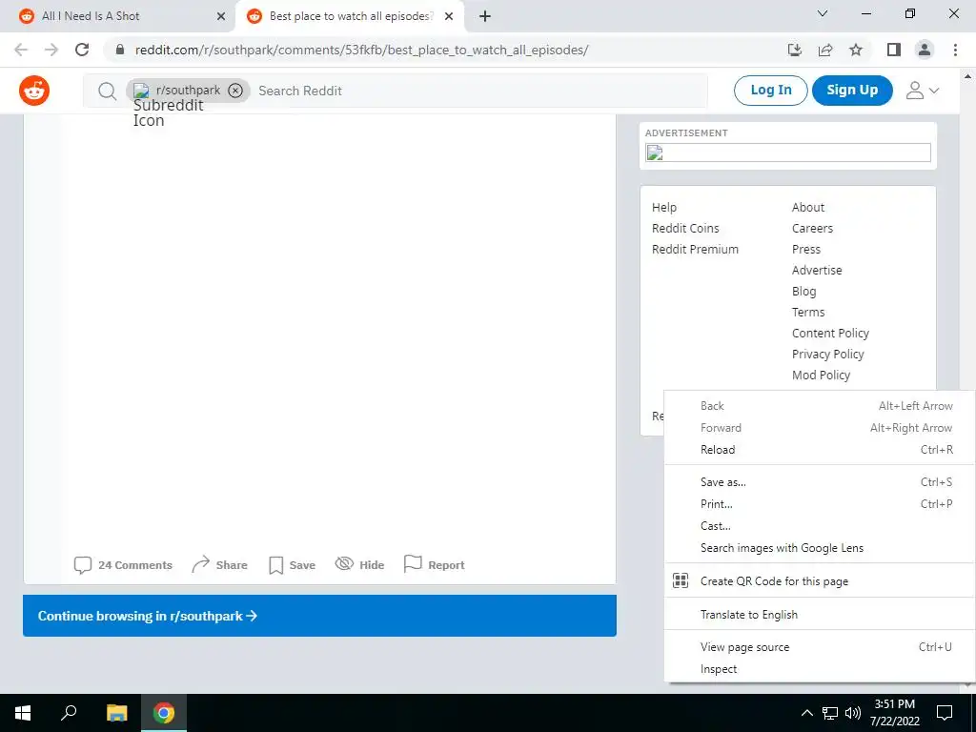Click the search magnifier icon in Reddit bar
The height and width of the screenshot is (732, 976).
click(107, 91)
